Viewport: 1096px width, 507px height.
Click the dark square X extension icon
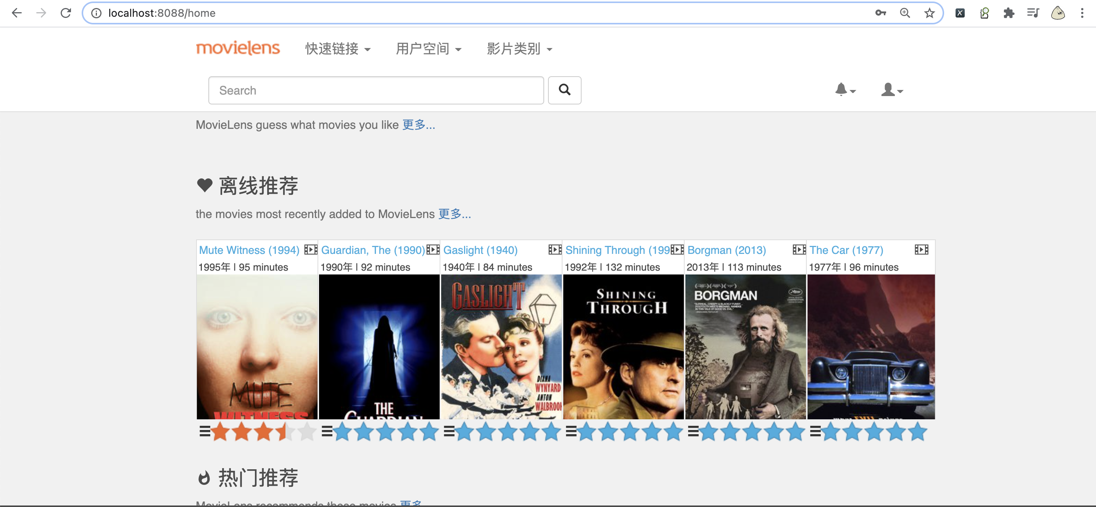(960, 13)
